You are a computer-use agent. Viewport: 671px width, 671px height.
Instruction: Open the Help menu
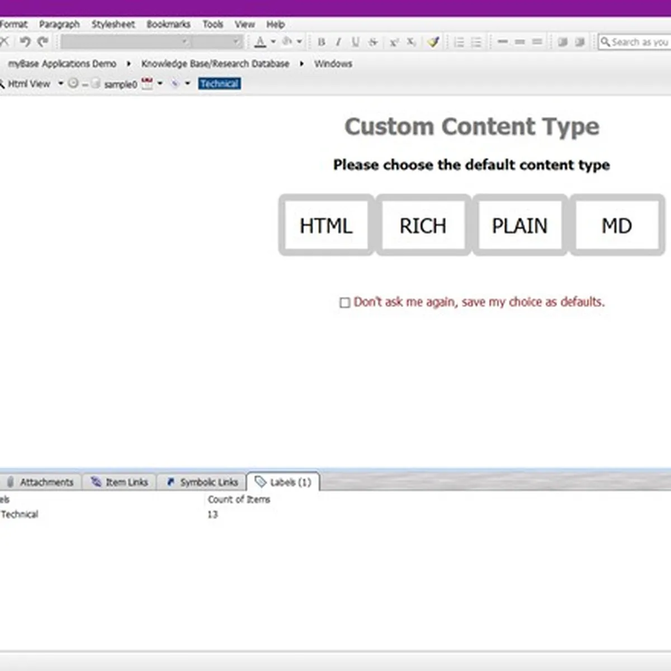(275, 24)
